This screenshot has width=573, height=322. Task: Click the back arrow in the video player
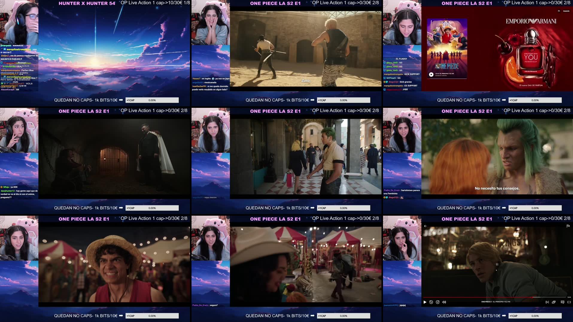point(425,226)
